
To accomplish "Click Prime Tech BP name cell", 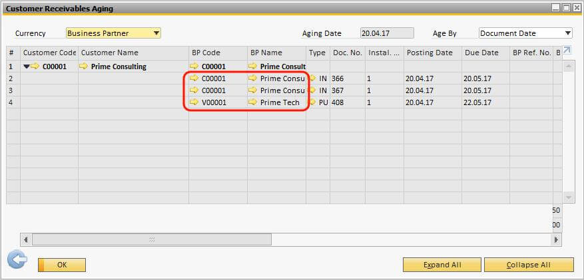I will 277,102.
